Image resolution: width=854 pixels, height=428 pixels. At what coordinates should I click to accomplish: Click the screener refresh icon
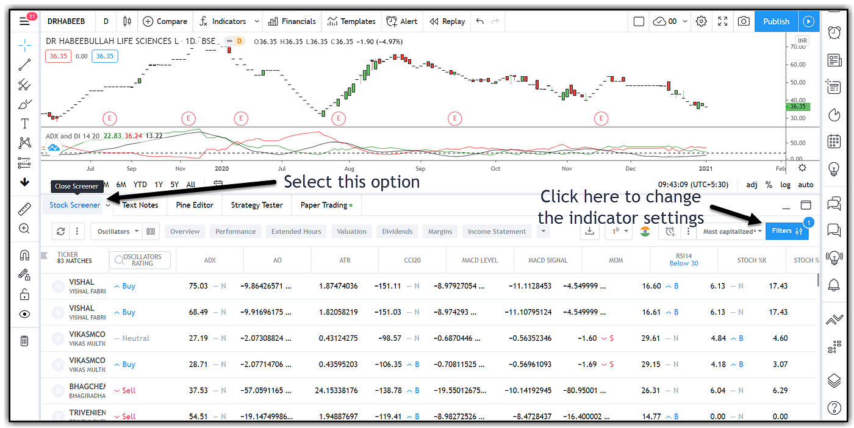[x=60, y=232]
